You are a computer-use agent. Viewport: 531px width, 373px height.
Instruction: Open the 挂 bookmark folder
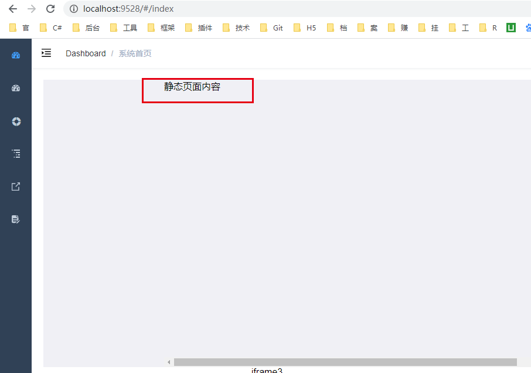[x=428, y=28]
